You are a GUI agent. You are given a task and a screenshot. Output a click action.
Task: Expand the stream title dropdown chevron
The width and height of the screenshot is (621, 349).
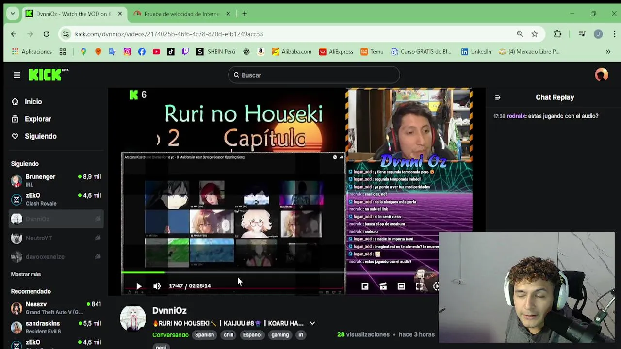312,323
